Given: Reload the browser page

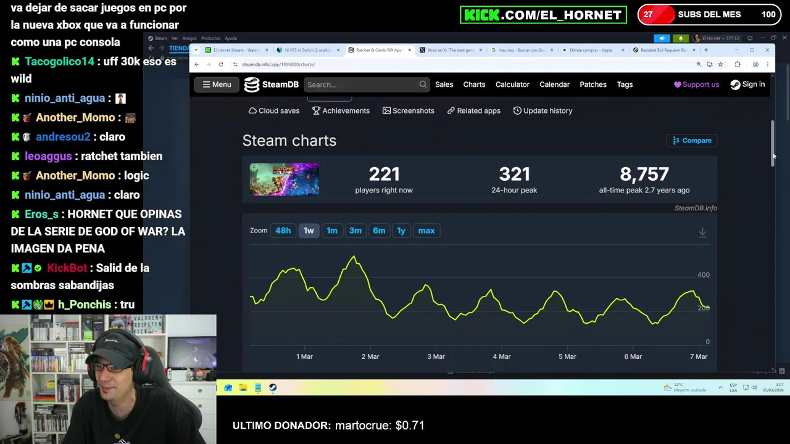Looking at the screenshot, I should tap(221, 64).
